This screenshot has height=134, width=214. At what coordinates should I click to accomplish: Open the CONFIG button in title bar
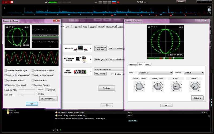(x=181, y=1)
